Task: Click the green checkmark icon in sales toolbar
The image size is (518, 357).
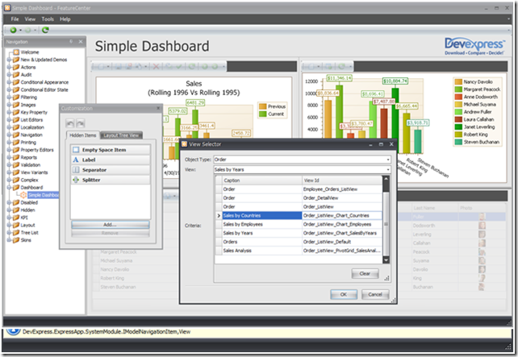Action: (179, 67)
